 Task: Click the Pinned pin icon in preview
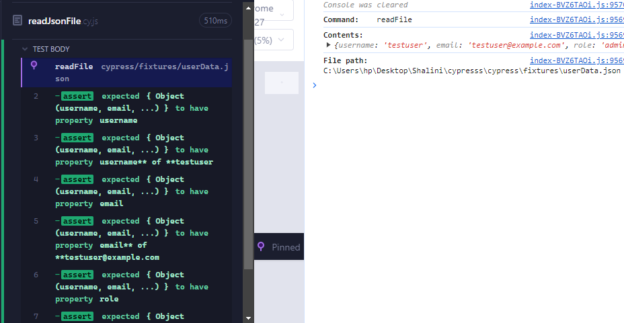click(261, 246)
